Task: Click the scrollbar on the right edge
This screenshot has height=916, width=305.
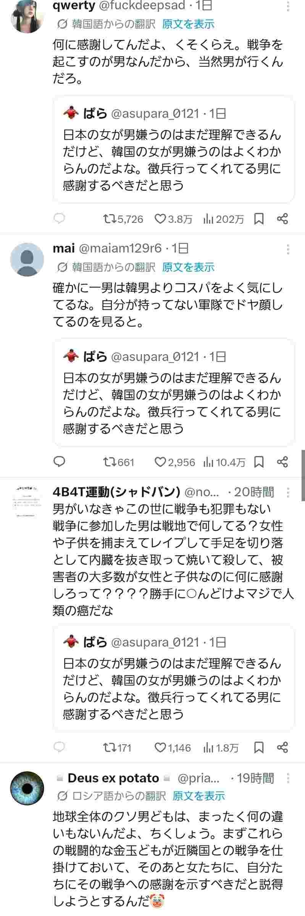Action: tap(303, 475)
